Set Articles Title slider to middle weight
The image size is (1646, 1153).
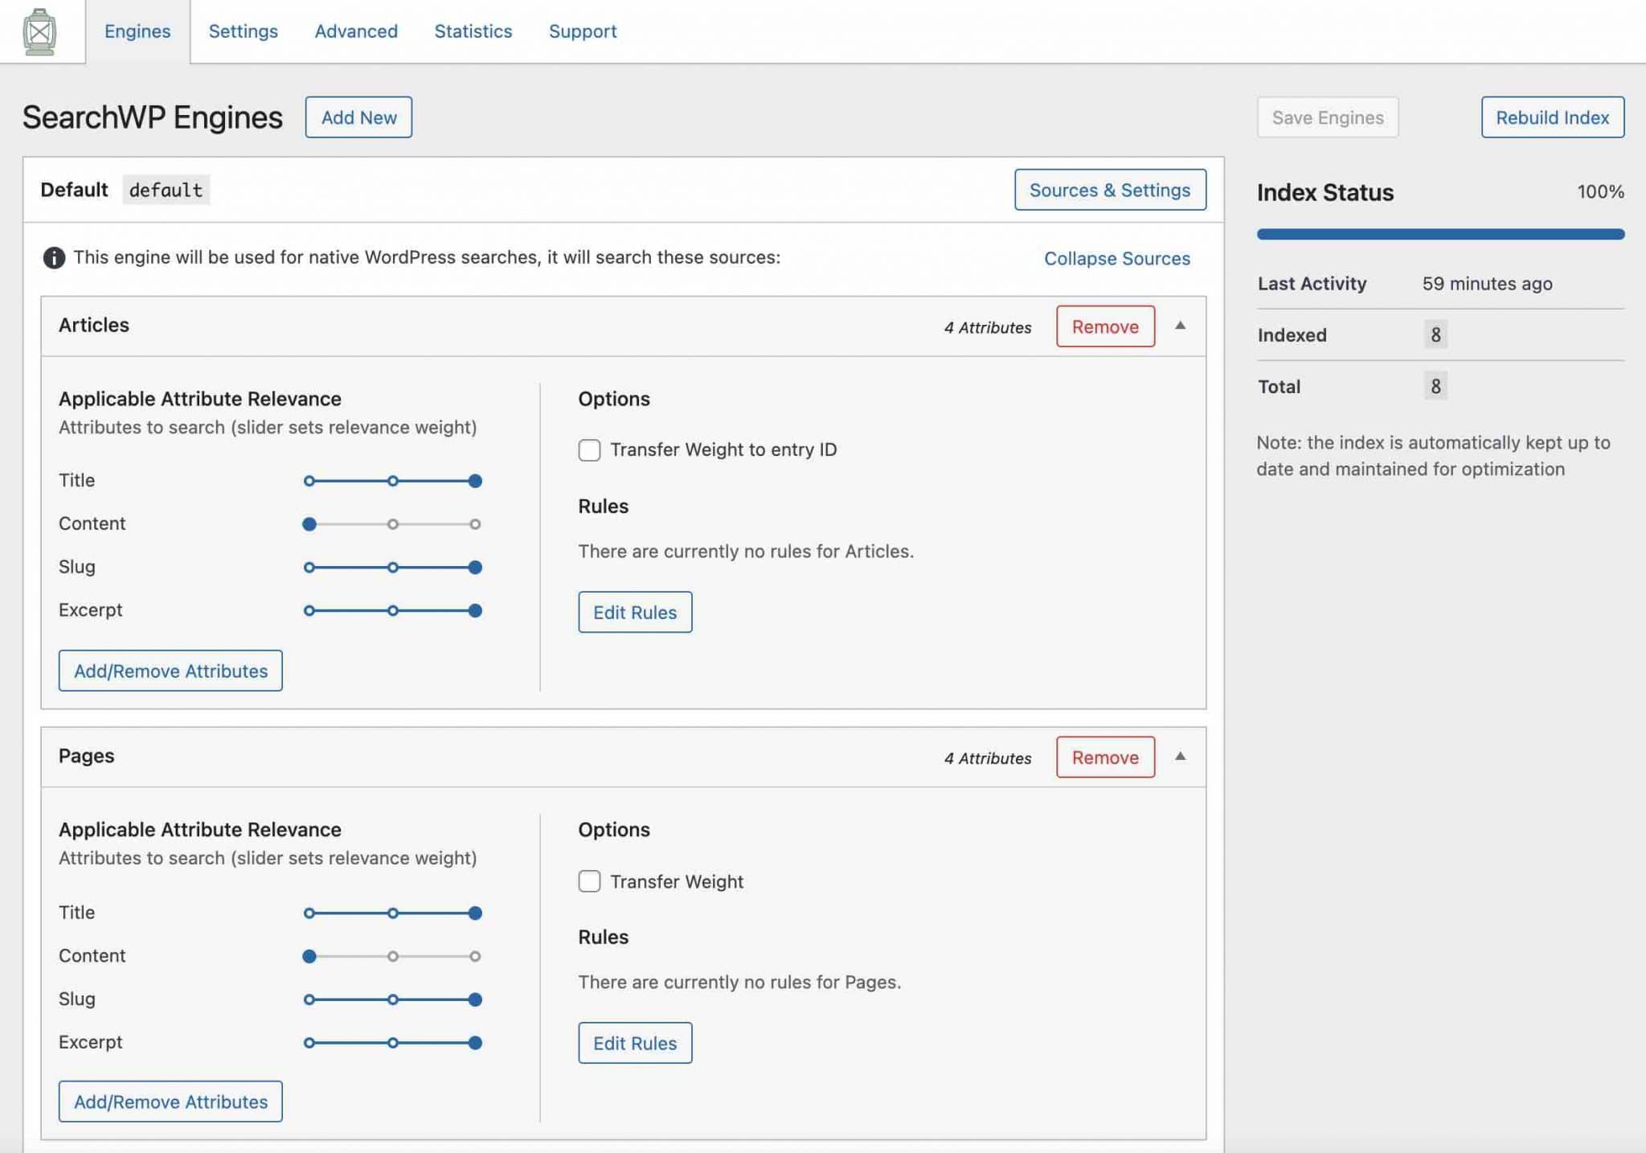point(392,481)
